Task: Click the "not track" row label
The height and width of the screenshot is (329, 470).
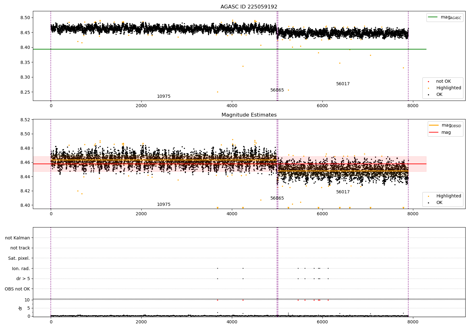Action: coord(20,248)
